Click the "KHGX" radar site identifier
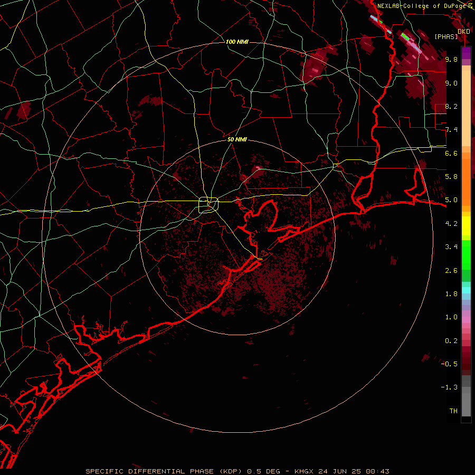475x475 pixels. pos(305,471)
